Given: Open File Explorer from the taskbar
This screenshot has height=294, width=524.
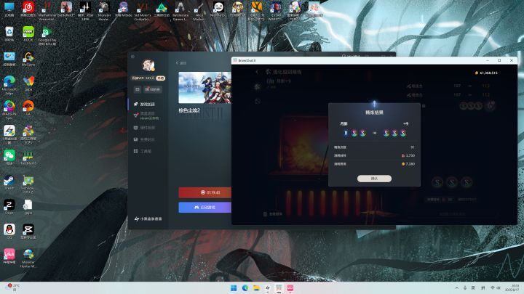Looking at the screenshot, I should pyautogui.click(x=256, y=287).
